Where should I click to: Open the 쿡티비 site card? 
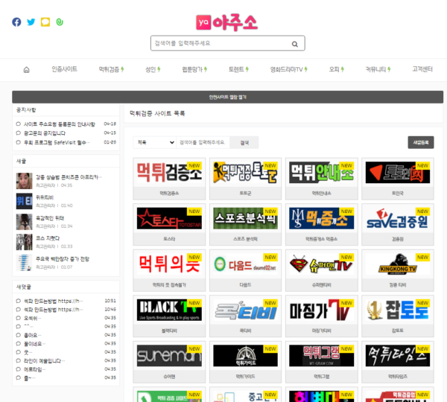pyautogui.click(x=245, y=316)
